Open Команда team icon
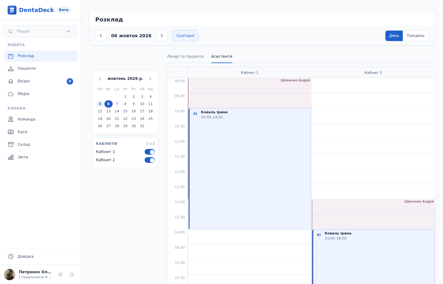Screen dimensions: 443x284 point(11,119)
